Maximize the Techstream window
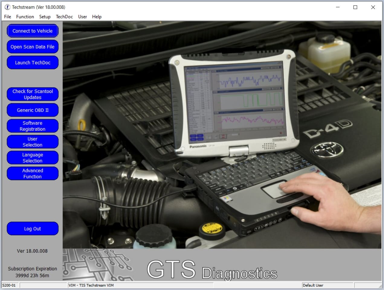This screenshot has width=384, height=290. tap(355, 7)
